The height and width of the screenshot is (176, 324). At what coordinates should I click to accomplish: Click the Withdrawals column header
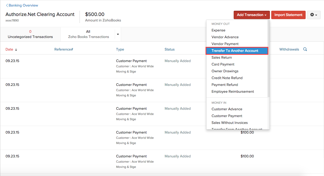pyautogui.click(x=289, y=49)
